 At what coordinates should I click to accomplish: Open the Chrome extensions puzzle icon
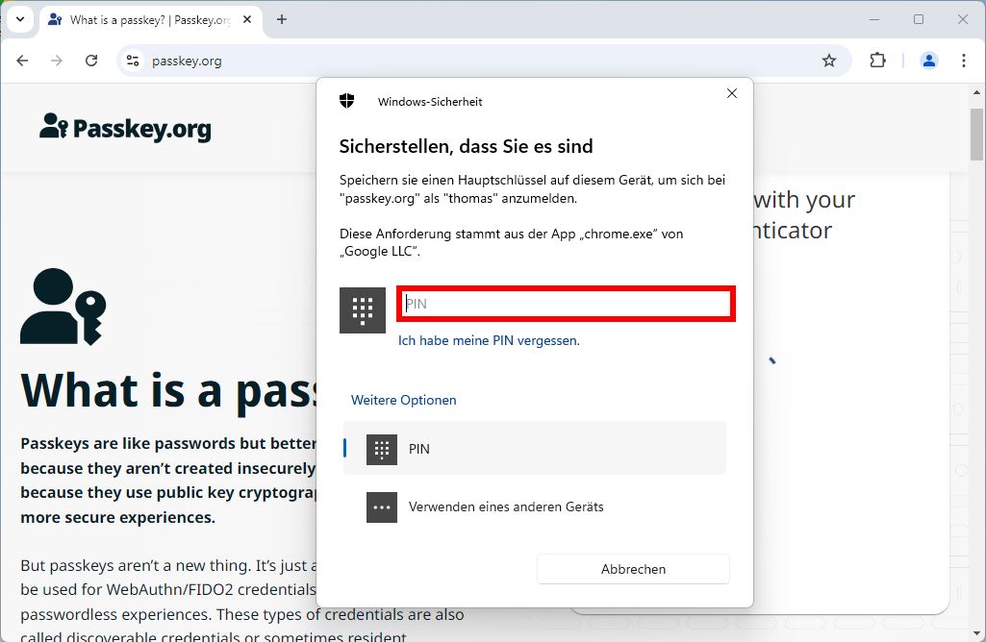[876, 60]
